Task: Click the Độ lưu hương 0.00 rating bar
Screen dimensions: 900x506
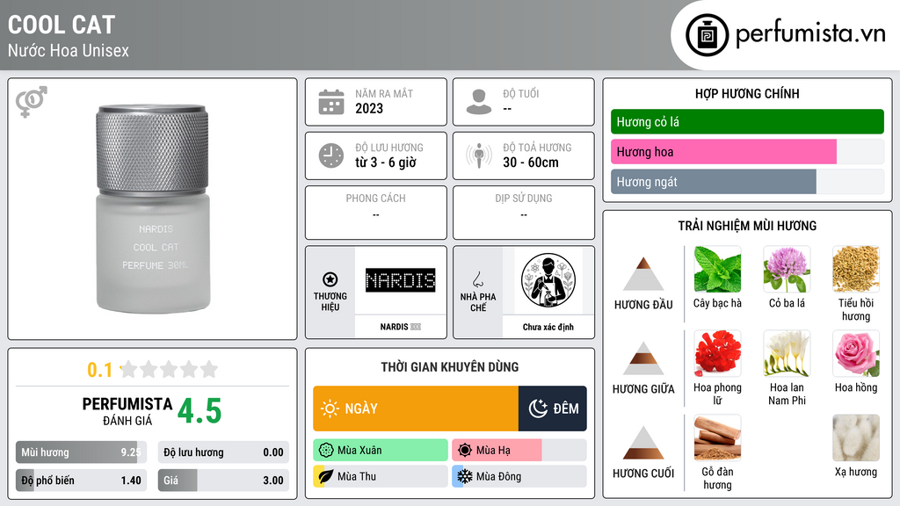Action: click(223, 452)
